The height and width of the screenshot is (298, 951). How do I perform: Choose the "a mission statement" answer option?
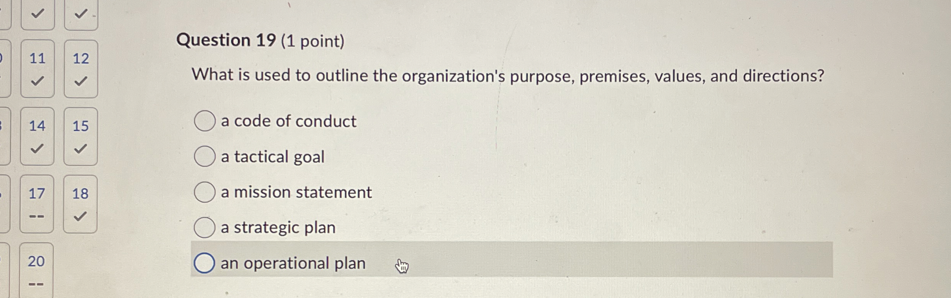tap(204, 192)
